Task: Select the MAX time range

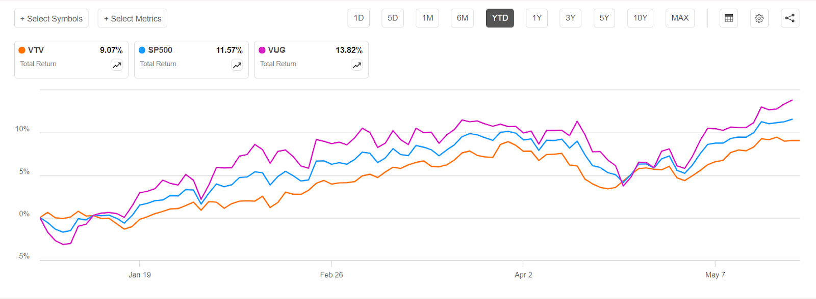Action: pyautogui.click(x=680, y=18)
